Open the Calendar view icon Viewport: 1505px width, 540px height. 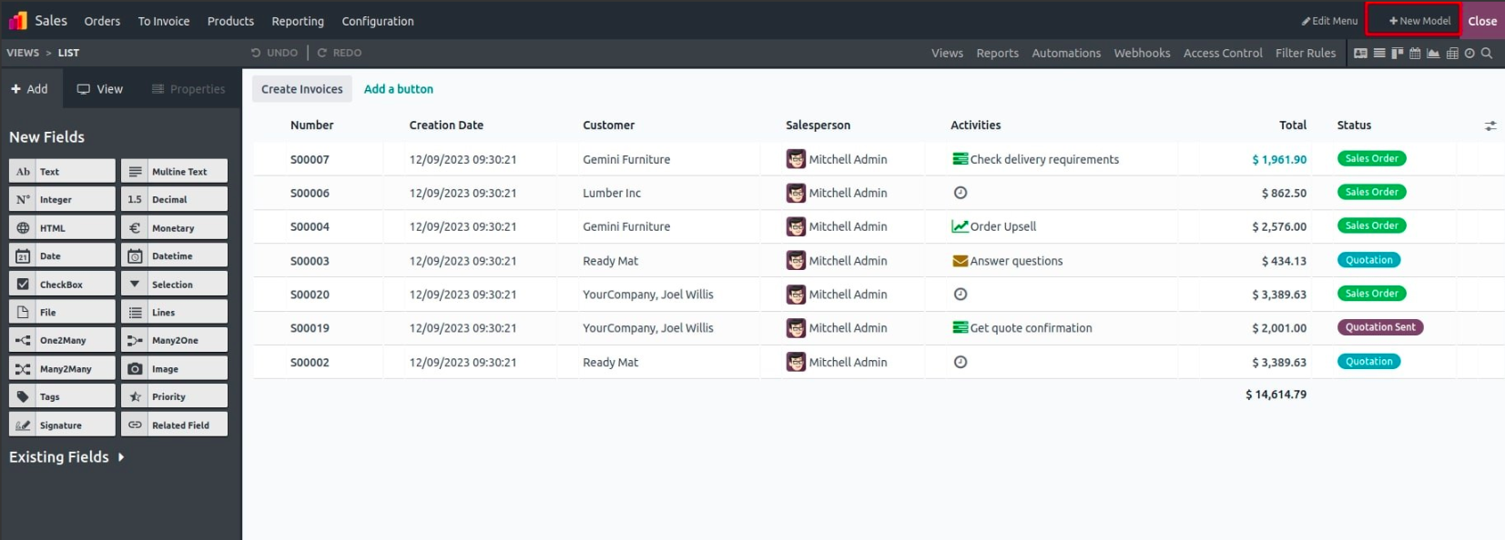coord(1415,54)
